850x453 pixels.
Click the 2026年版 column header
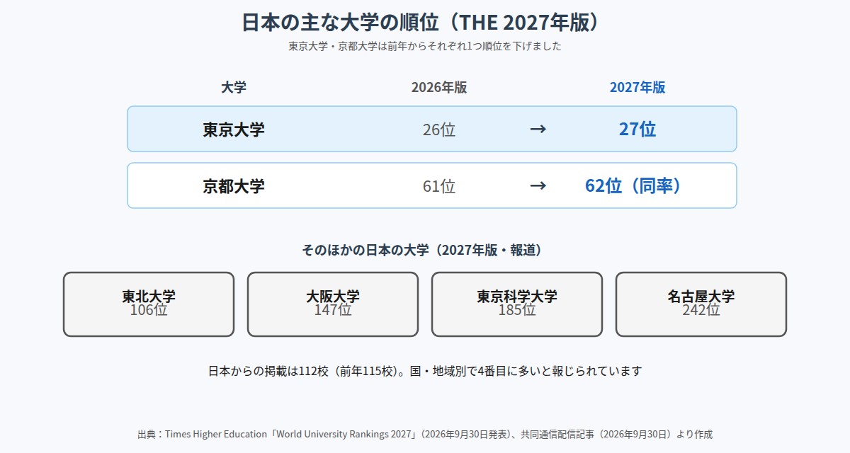[x=439, y=88]
